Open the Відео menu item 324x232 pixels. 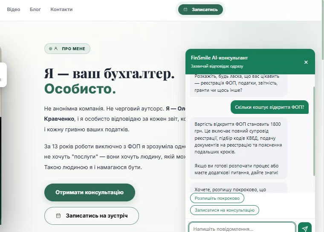pos(14,9)
